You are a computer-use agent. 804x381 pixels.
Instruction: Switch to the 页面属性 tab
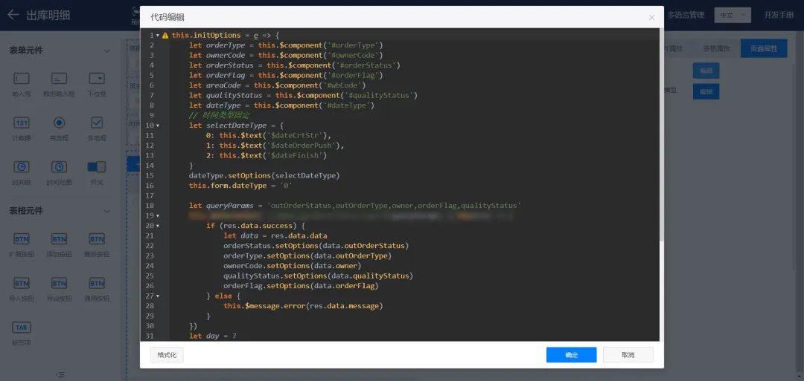click(763, 49)
